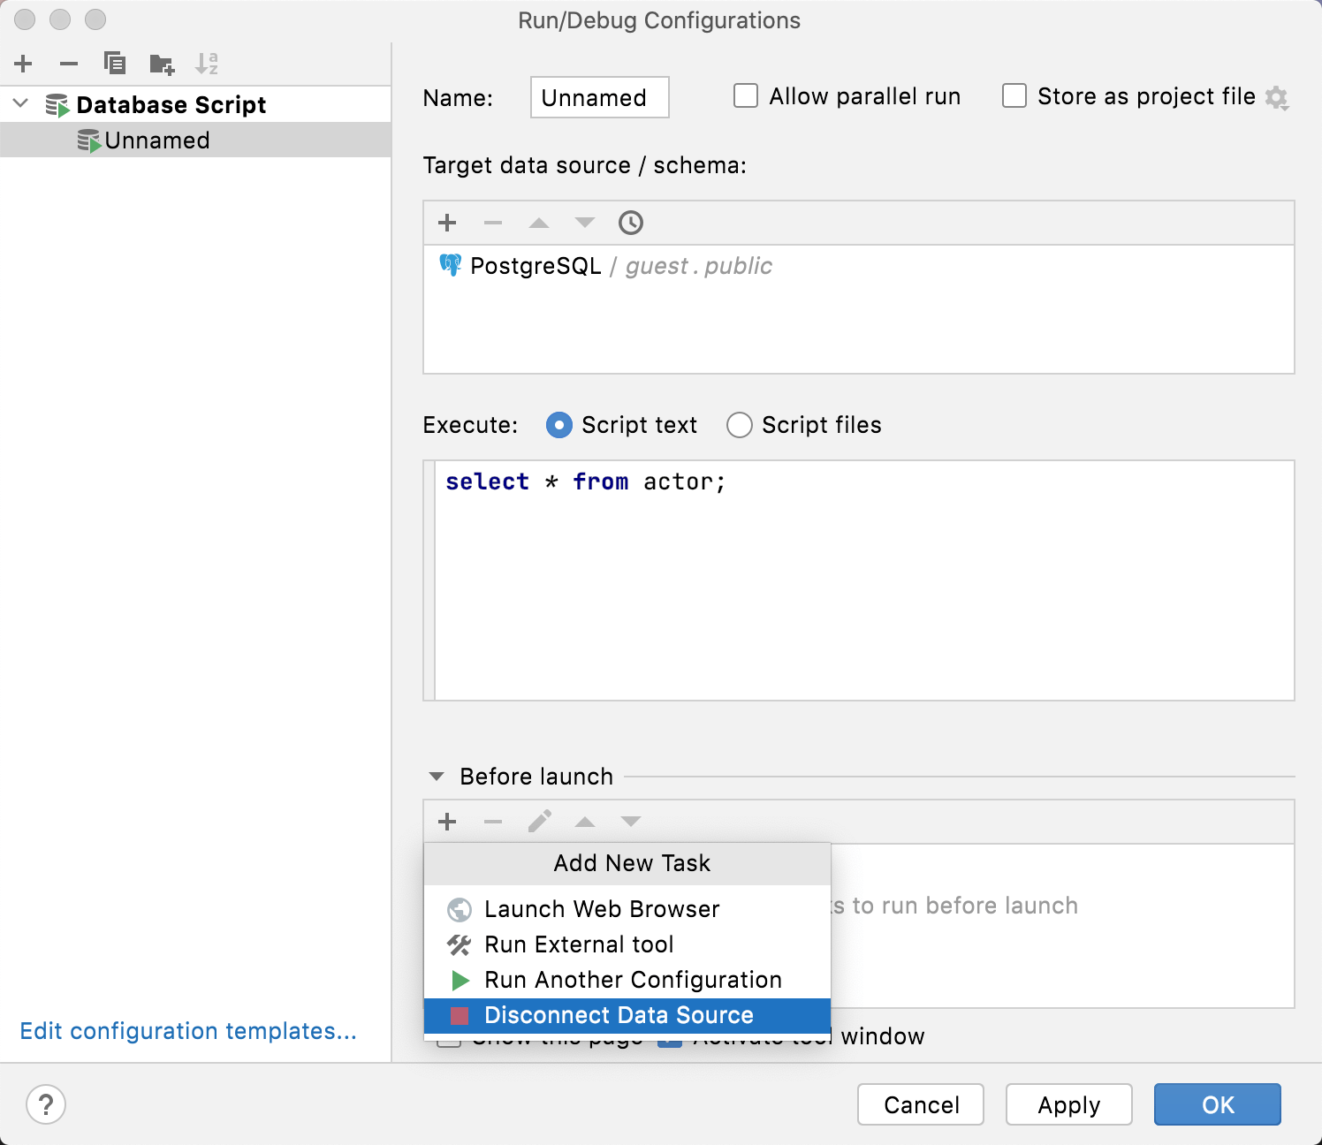The width and height of the screenshot is (1322, 1145).
Task: Click the Database Script type icon
Action: pos(57,105)
